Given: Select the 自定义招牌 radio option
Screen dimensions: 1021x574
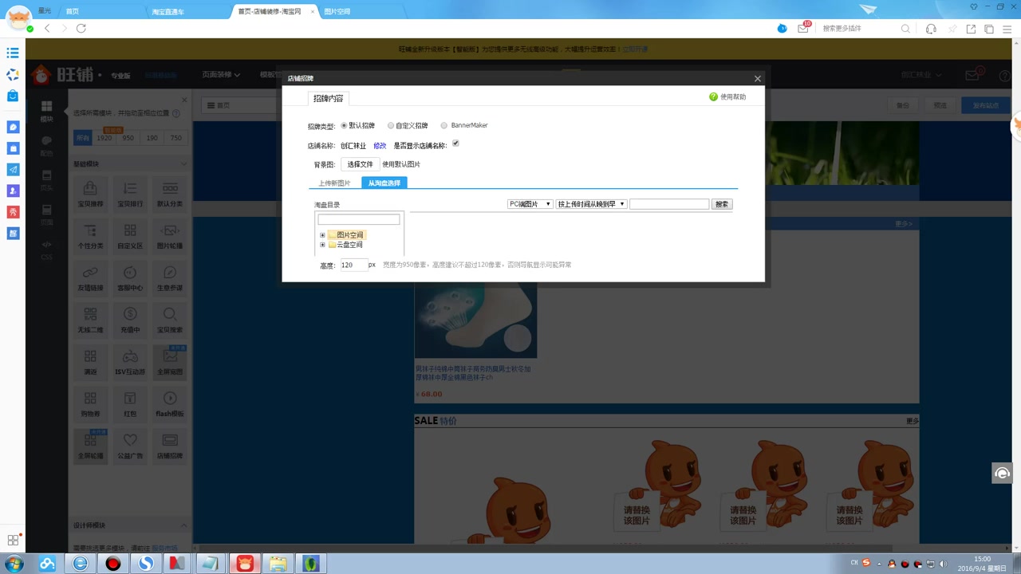Looking at the screenshot, I should click(391, 125).
